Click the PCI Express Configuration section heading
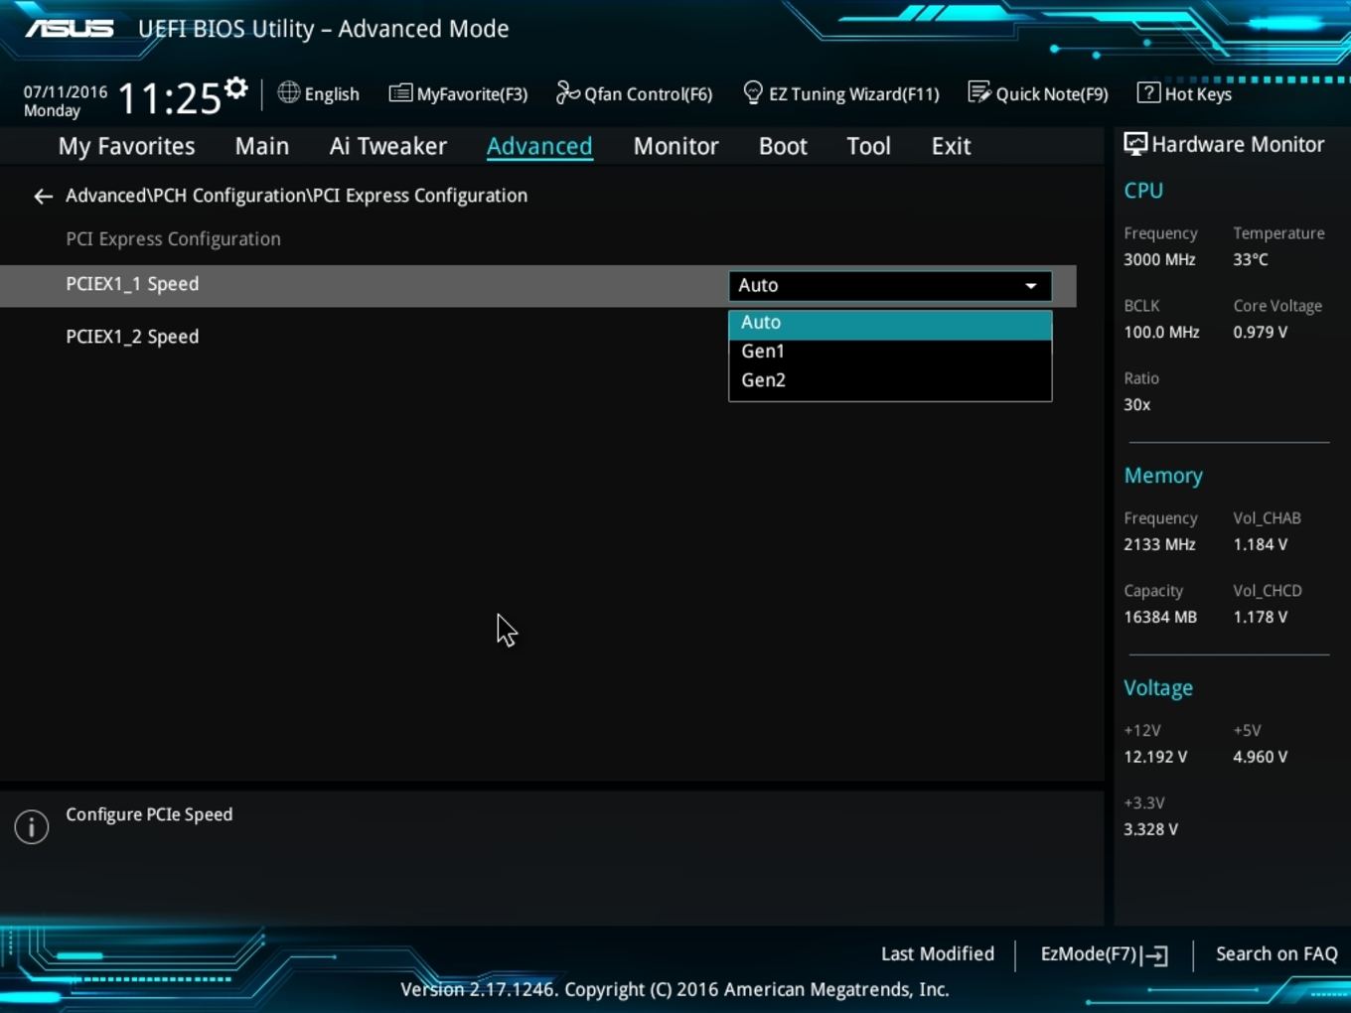1351x1013 pixels. pos(173,239)
